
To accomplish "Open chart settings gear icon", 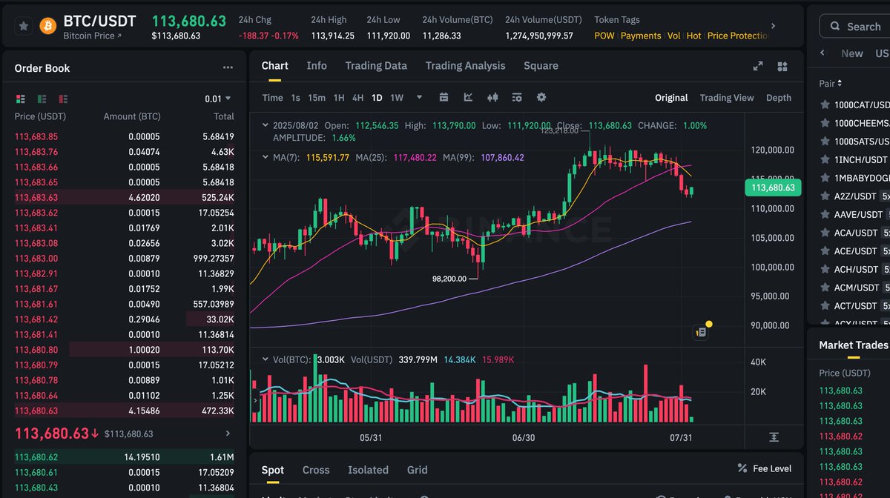I will (x=541, y=97).
